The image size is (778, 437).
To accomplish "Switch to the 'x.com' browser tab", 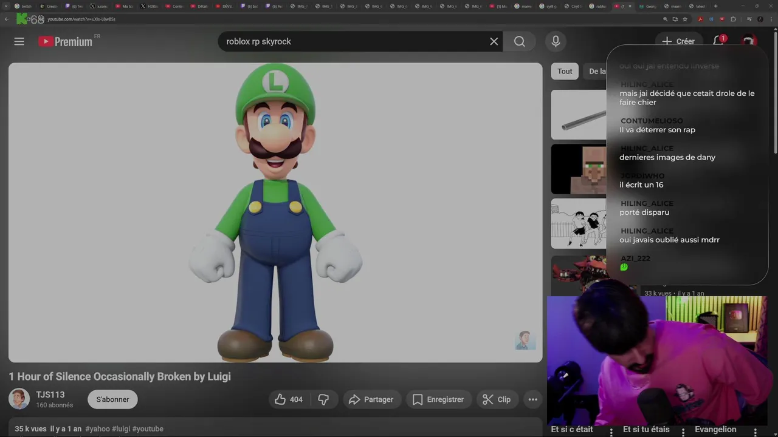I will click(100, 6).
